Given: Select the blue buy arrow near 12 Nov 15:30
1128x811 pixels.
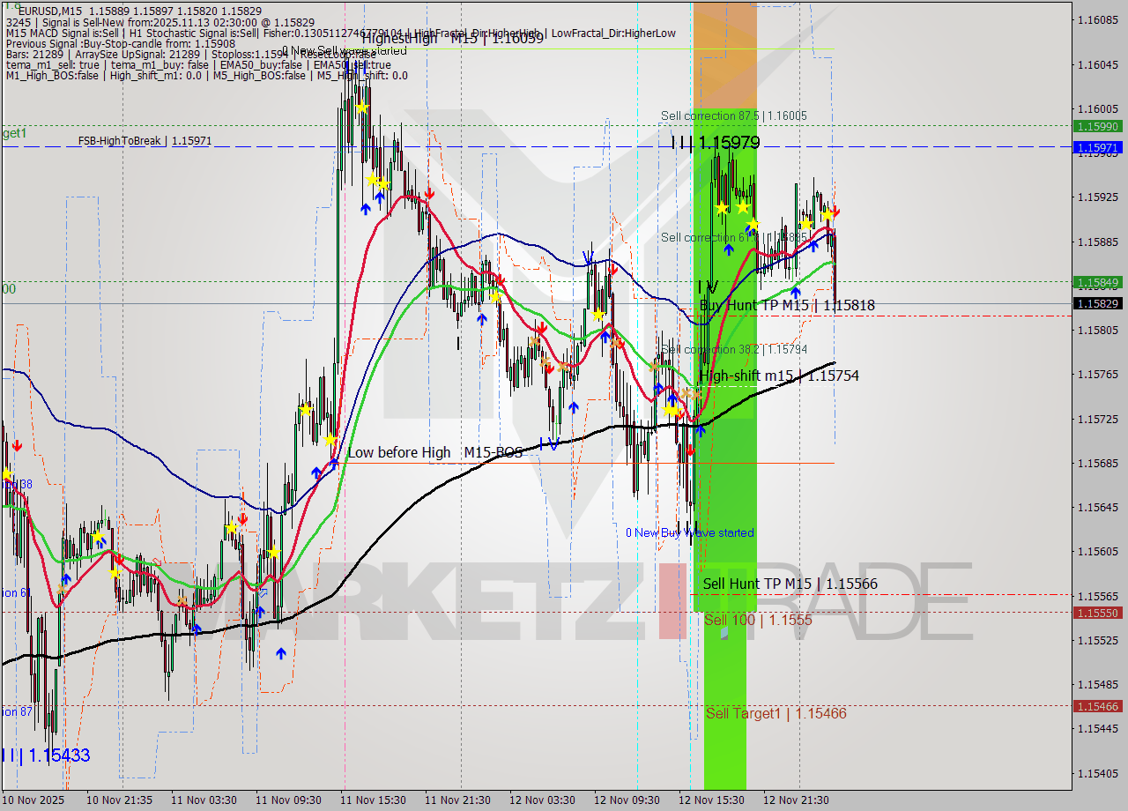Looking at the screenshot, I should 701,429.
